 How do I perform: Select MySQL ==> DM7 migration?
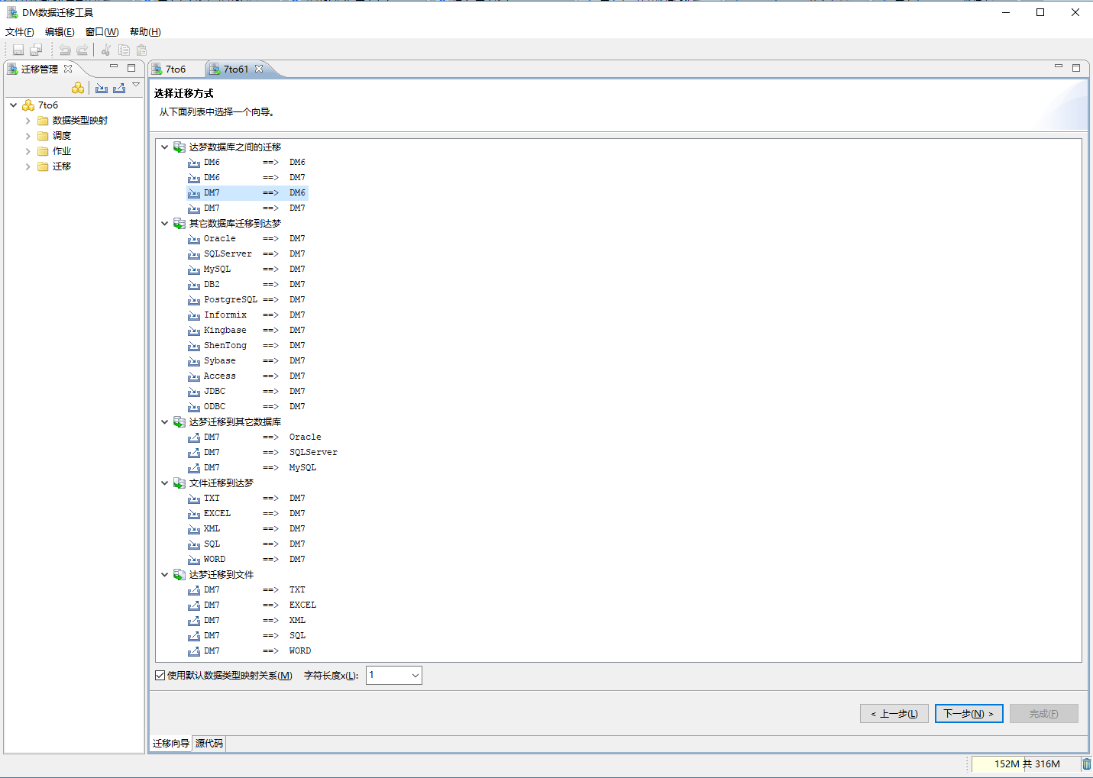coord(247,270)
